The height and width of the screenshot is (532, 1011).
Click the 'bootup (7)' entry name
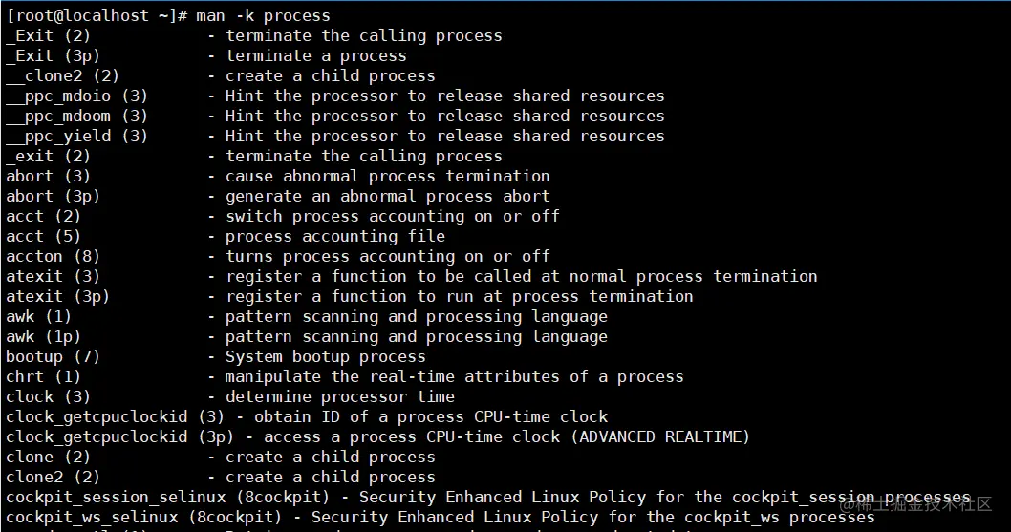tap(53, 356)
